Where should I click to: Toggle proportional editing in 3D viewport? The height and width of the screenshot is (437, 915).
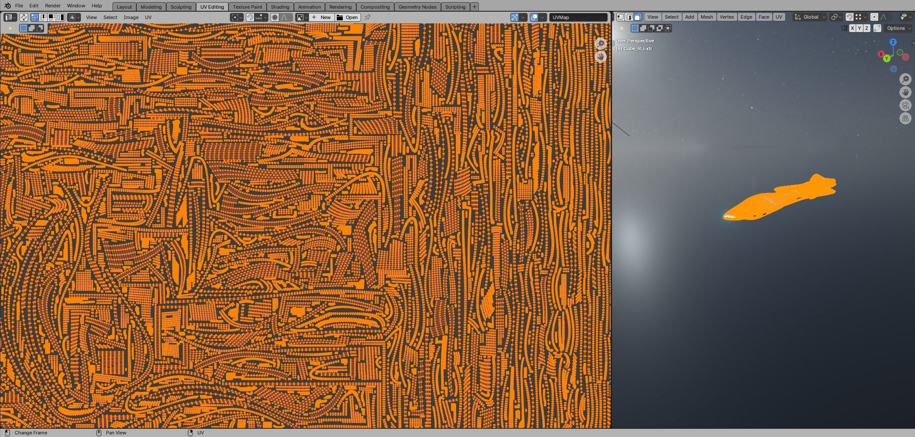pos(874,17)
